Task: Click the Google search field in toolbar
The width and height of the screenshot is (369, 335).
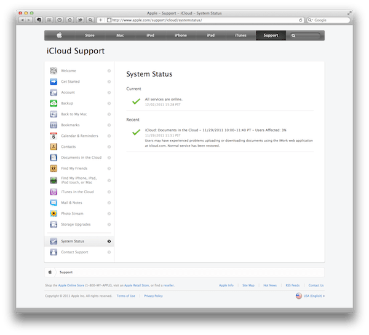Action: (x=328, y=20)
